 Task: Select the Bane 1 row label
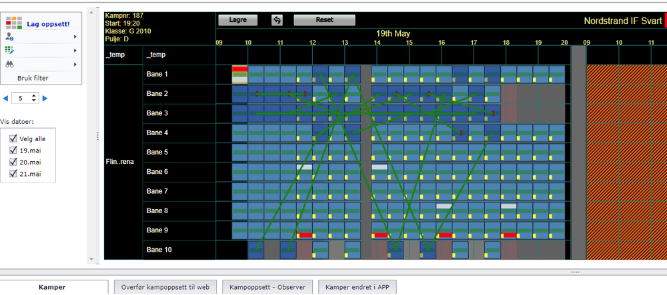coord(157,75)
